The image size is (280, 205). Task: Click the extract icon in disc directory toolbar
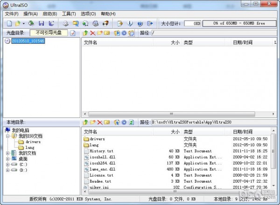[117, 33]
